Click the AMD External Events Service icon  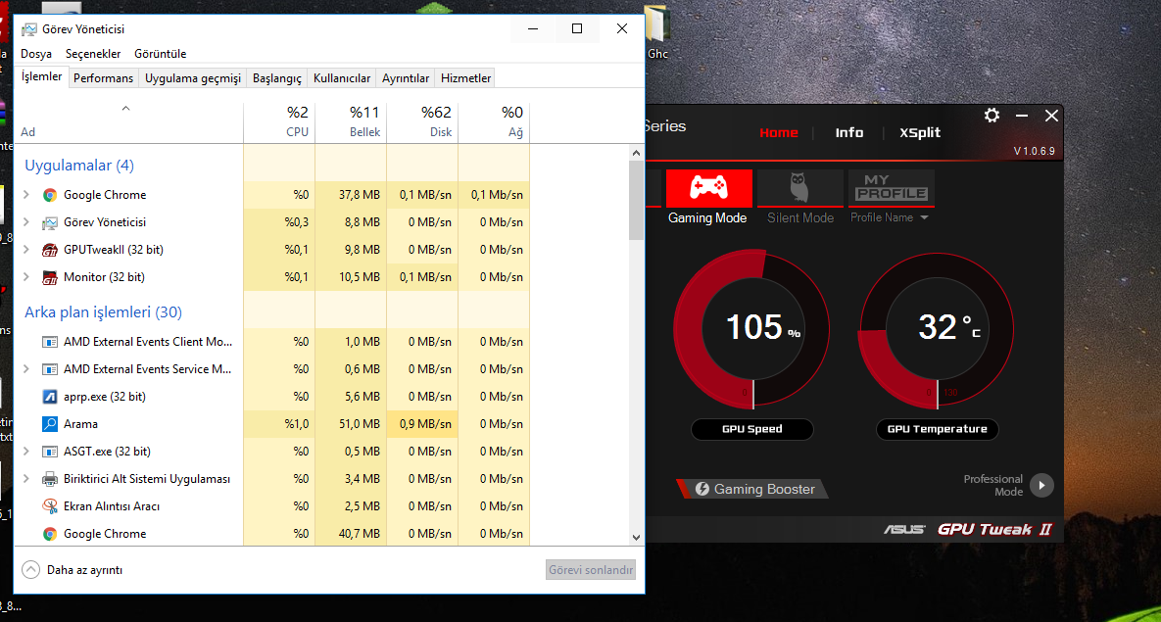click(x=50, y=368)
